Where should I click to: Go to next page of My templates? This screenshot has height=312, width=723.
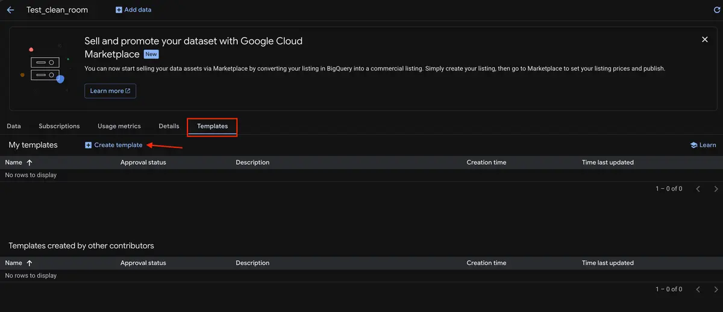[x=716, y=189]
